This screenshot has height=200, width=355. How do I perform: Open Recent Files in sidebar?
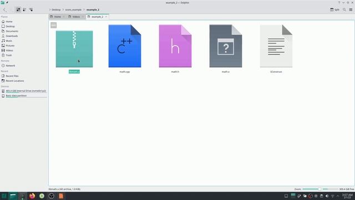click(x=24, y=76)
